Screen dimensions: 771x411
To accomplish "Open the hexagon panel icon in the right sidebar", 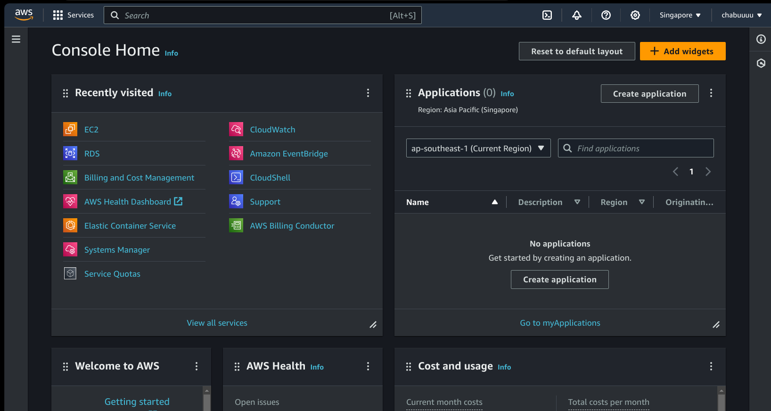I will [761, 63].
